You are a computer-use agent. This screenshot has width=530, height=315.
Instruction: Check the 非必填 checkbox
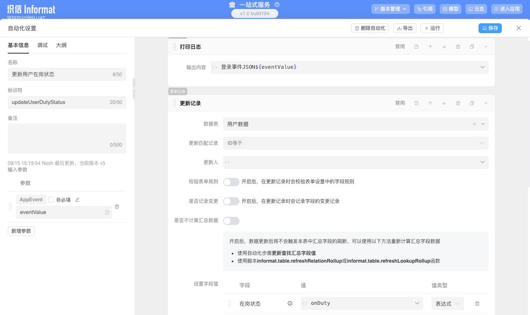[x=51, y=200]
